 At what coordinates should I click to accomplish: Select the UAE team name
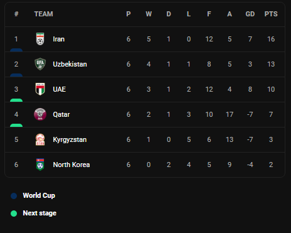tap(60, 89)
